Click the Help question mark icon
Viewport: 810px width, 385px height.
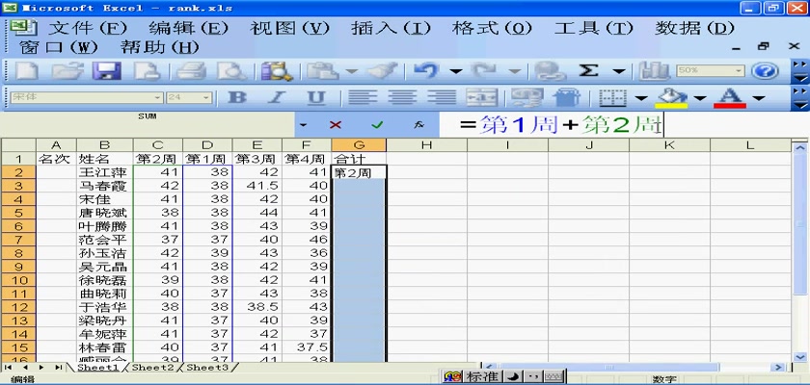point(765,71)
